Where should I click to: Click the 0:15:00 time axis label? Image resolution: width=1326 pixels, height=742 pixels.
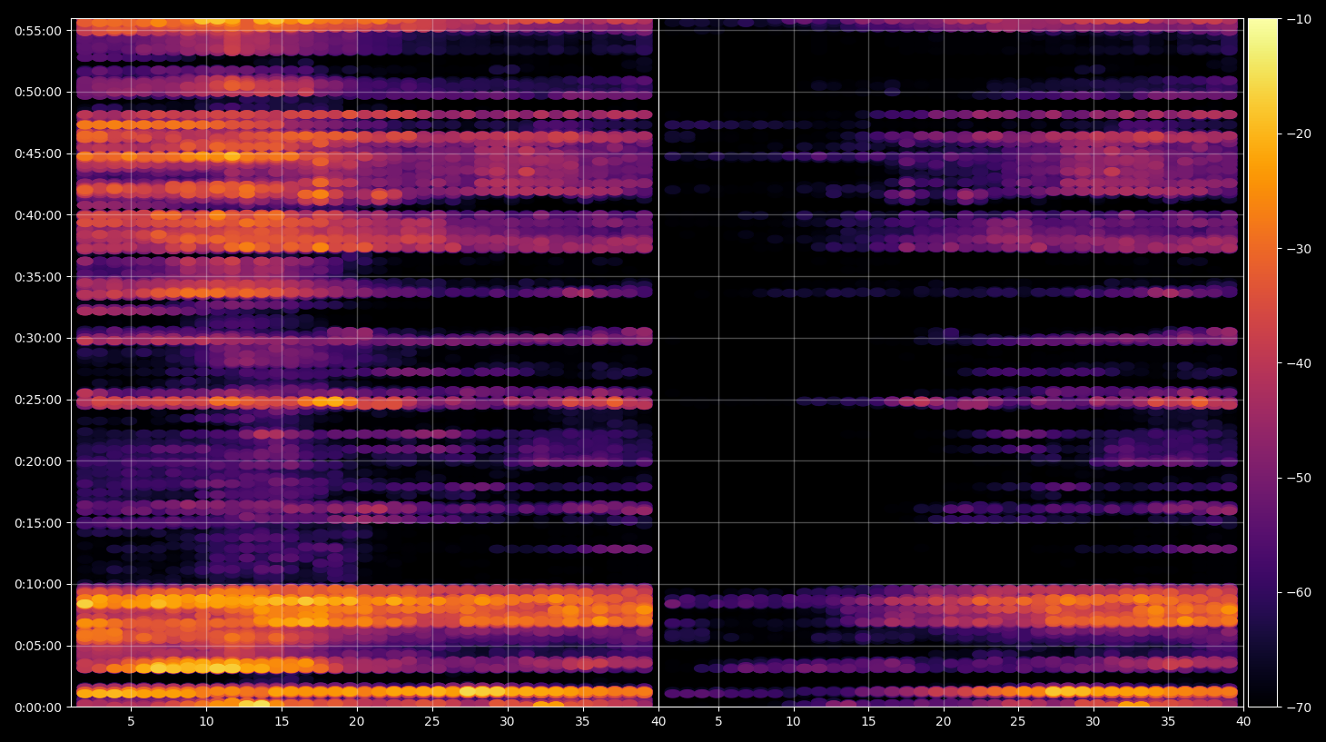(x=38, y=523)
